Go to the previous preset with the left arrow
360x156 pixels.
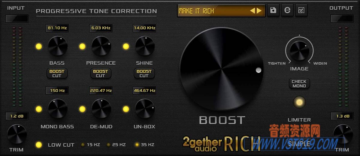pos(252,11)
